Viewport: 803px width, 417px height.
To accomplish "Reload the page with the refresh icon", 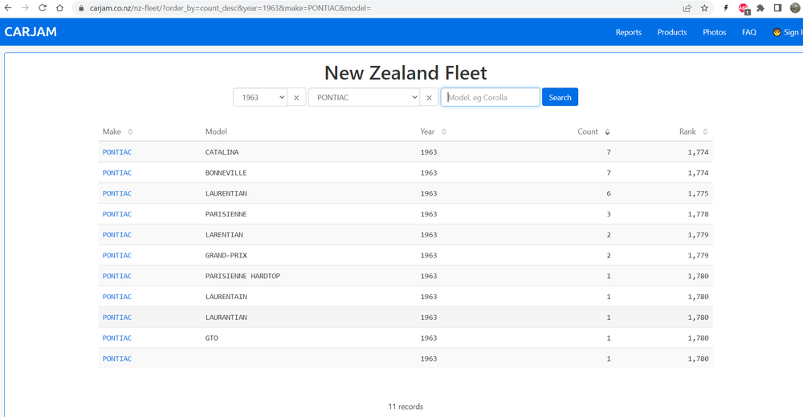I will pos(43,8).
